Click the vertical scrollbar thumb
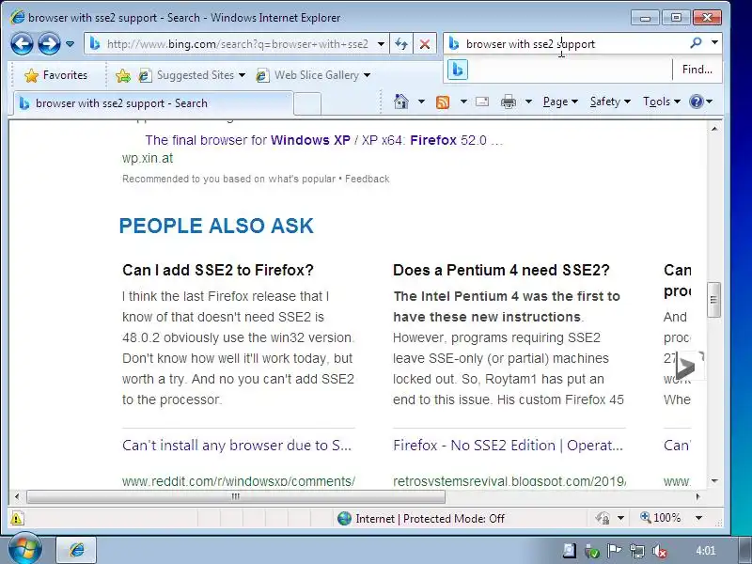This screenshot has width=752, height=564. pyautogui.click(x=714, y=300)
